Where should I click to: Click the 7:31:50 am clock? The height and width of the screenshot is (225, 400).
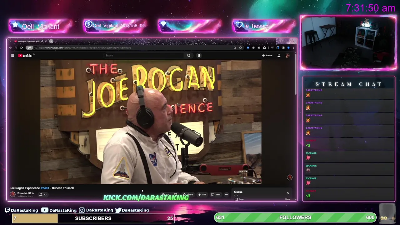pos(370,8)
